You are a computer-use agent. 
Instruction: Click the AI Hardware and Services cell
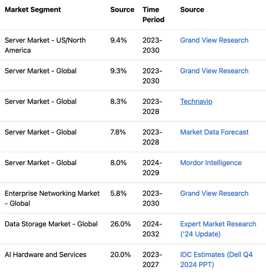tap(45, 255)
